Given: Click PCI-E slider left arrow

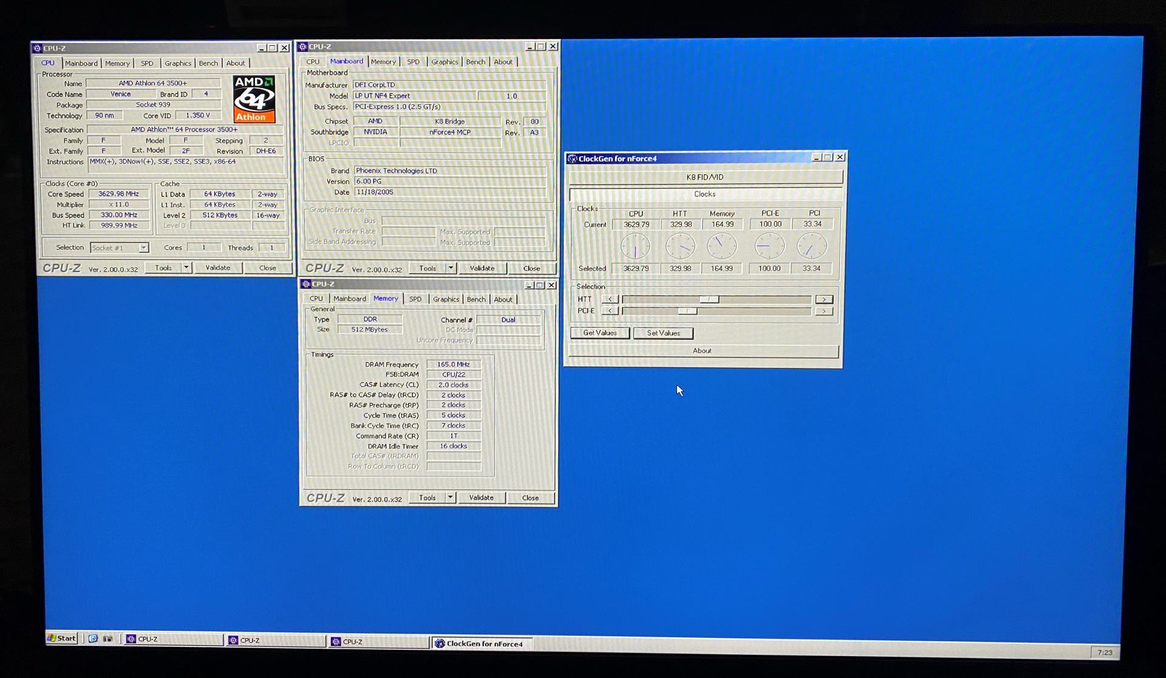Looking at the screenshot, I should tap(610, 311).
